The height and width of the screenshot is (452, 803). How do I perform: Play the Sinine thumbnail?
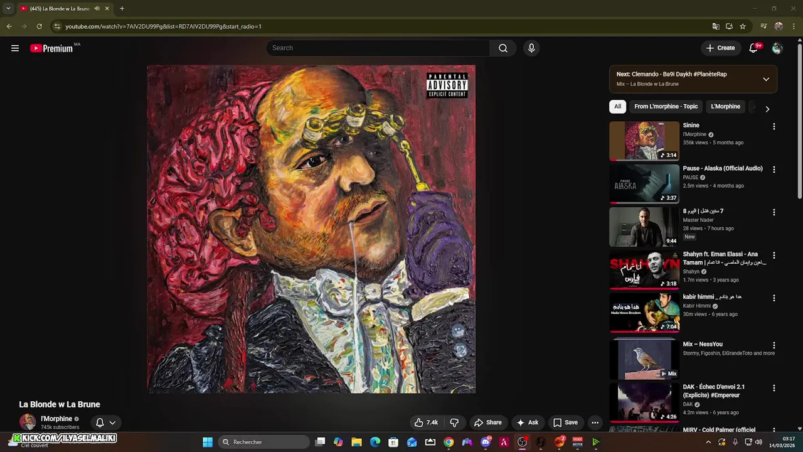(x=644, y=141)
